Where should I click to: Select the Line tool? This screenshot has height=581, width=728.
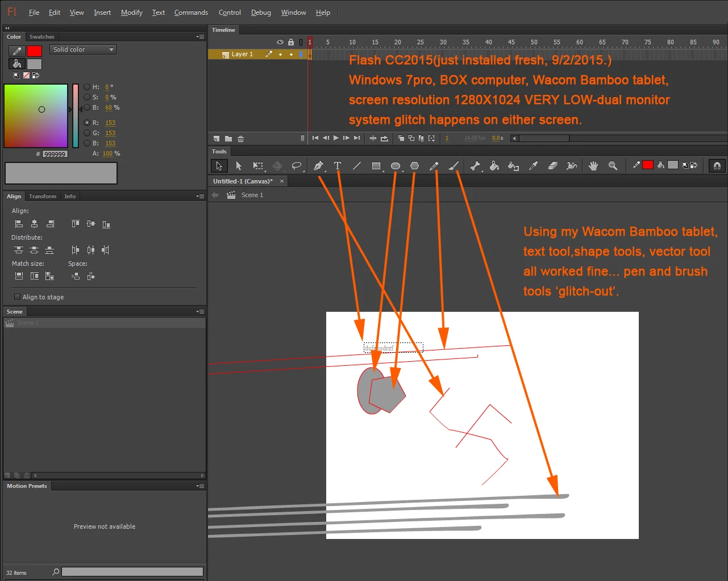(357, 166)
